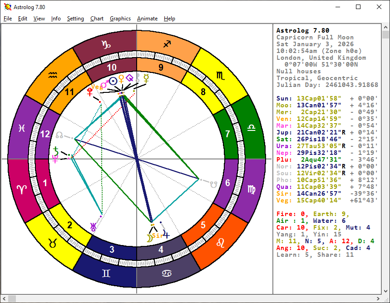This screenshot has height=303, width=390.
Task: Click the Libra glyph in the green segment
Action: (x=251, y=128)
